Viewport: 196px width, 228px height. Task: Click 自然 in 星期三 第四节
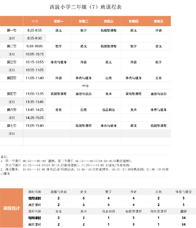(108, 78)
